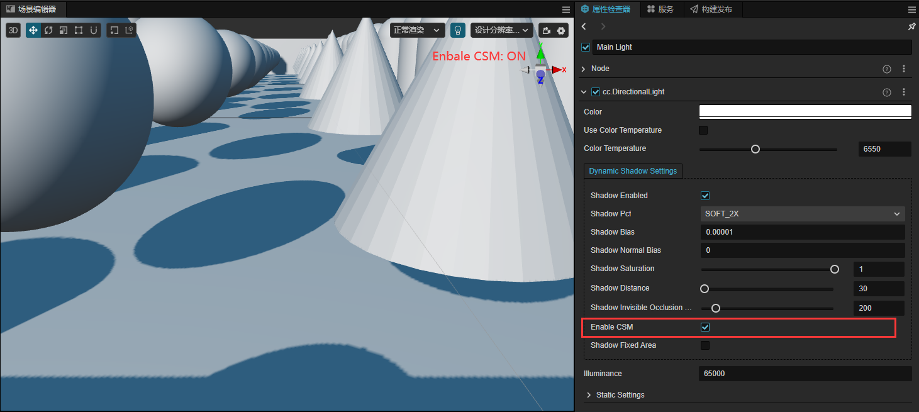Toggle 3D view mode button
The width and height of the screenshot is (919, 412).
point(13,30)
